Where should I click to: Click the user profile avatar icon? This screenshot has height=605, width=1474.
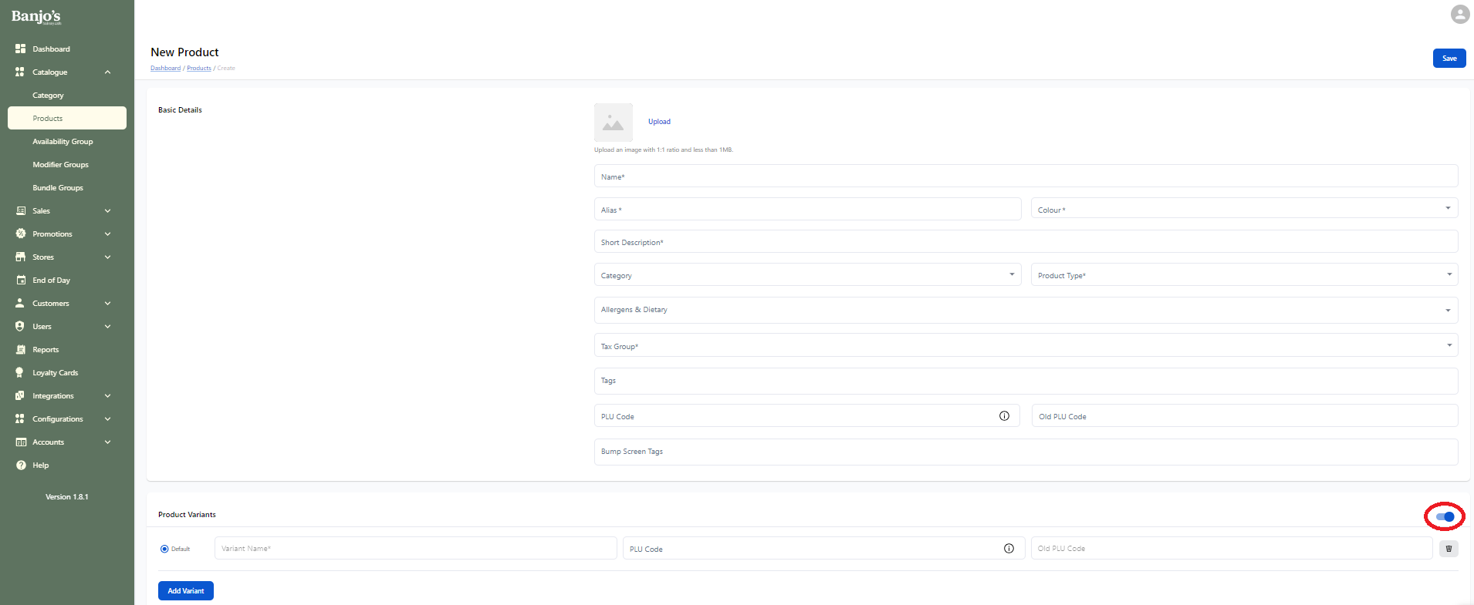pos(1459,15)
